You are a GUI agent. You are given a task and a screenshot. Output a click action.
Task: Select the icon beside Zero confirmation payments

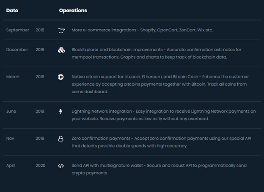[x=61, y=139]
